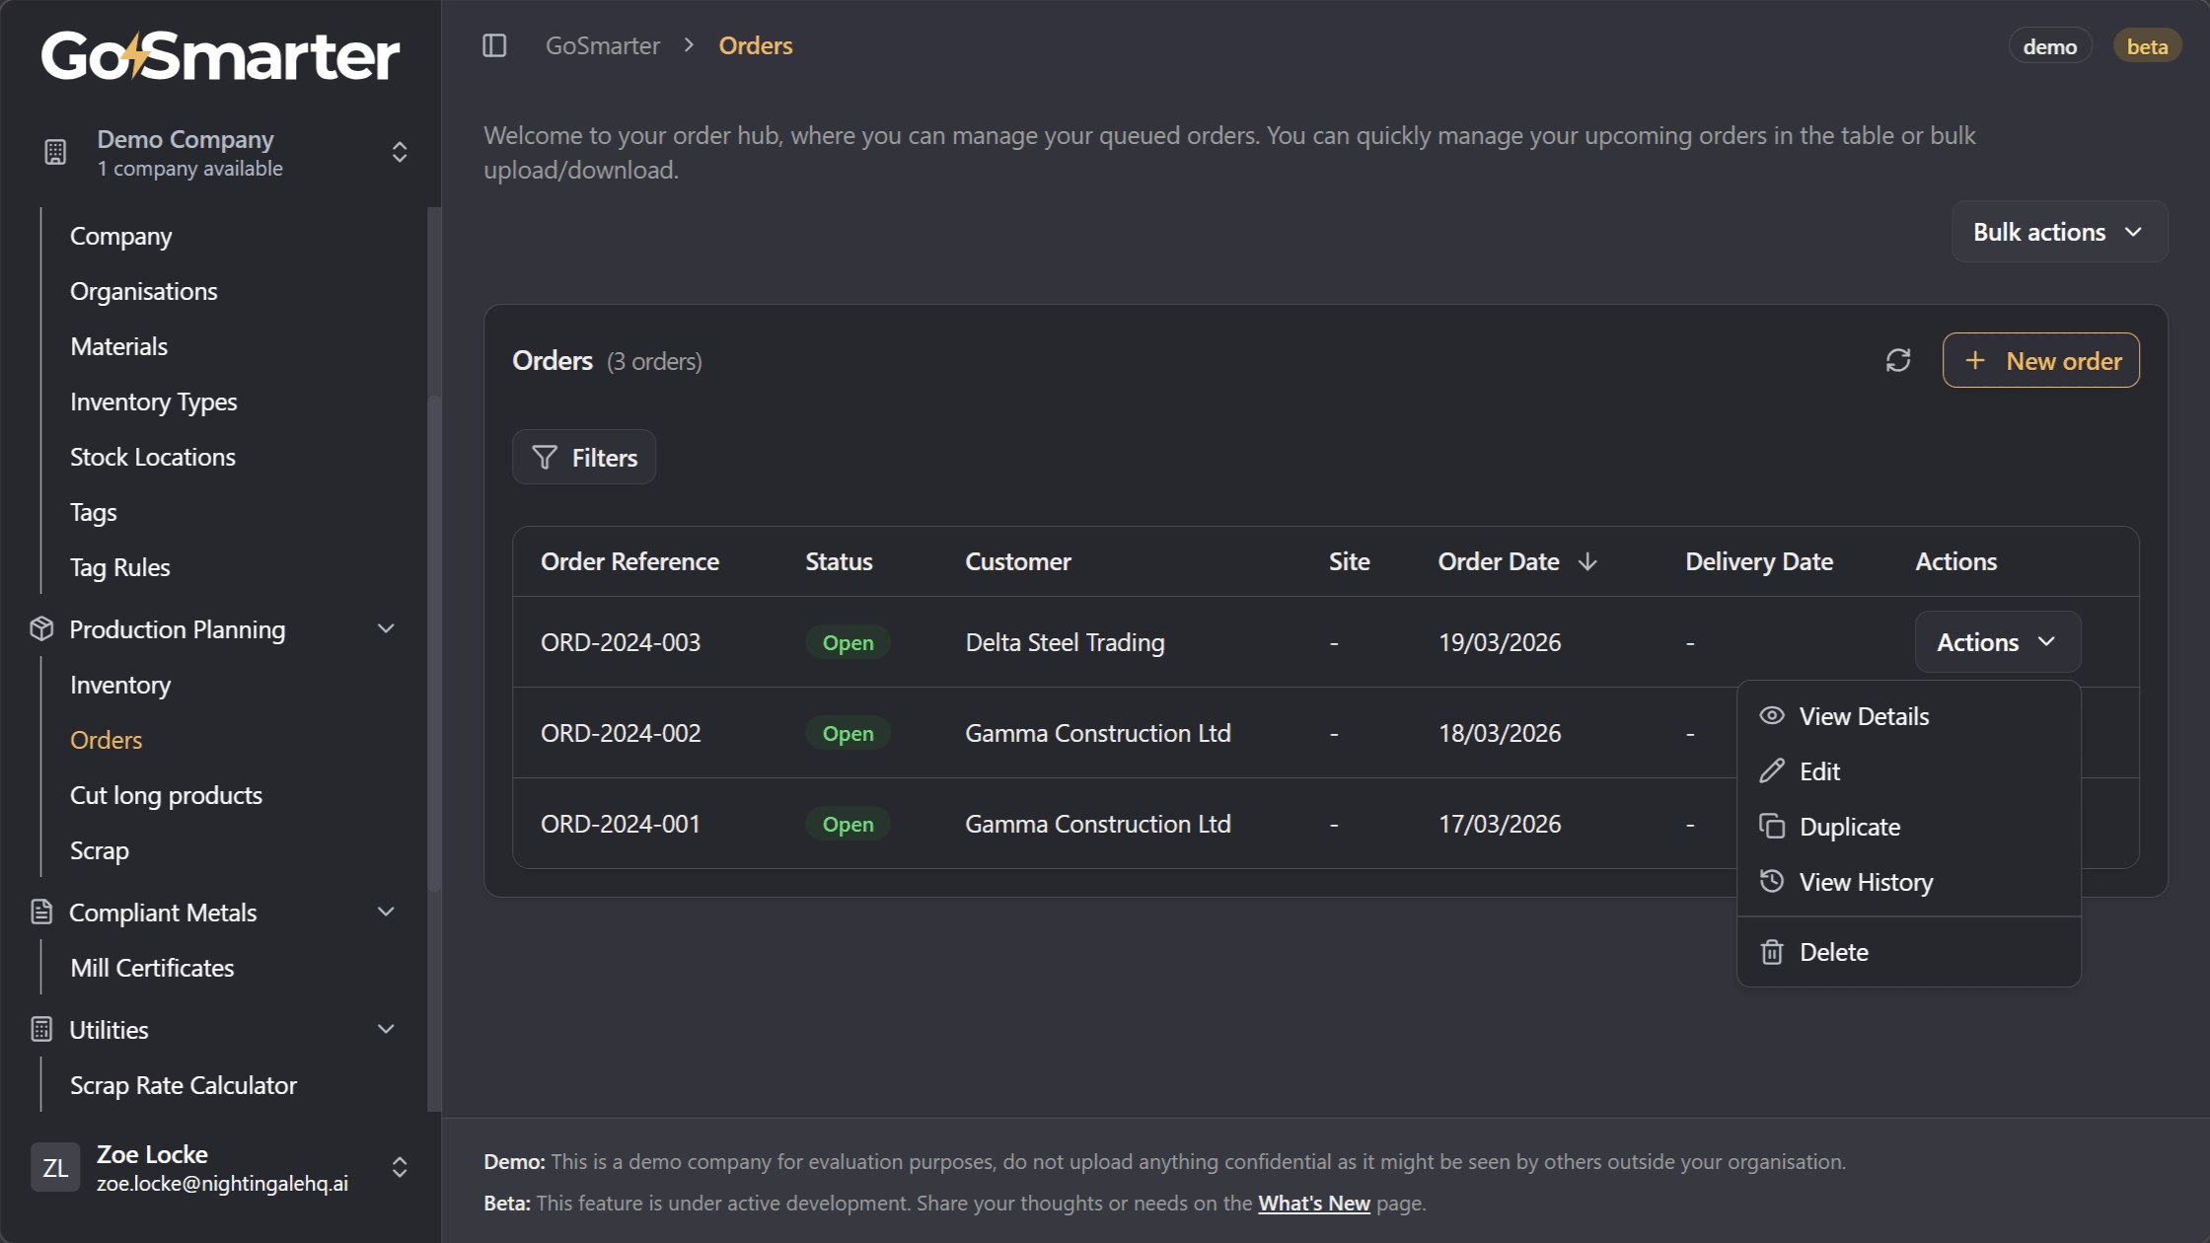Image resolution: width=2210 pixels, height=1243 pixels.
Task: Open the Tag Rules page
Action: pyautogui.click(x=120, y=567)
